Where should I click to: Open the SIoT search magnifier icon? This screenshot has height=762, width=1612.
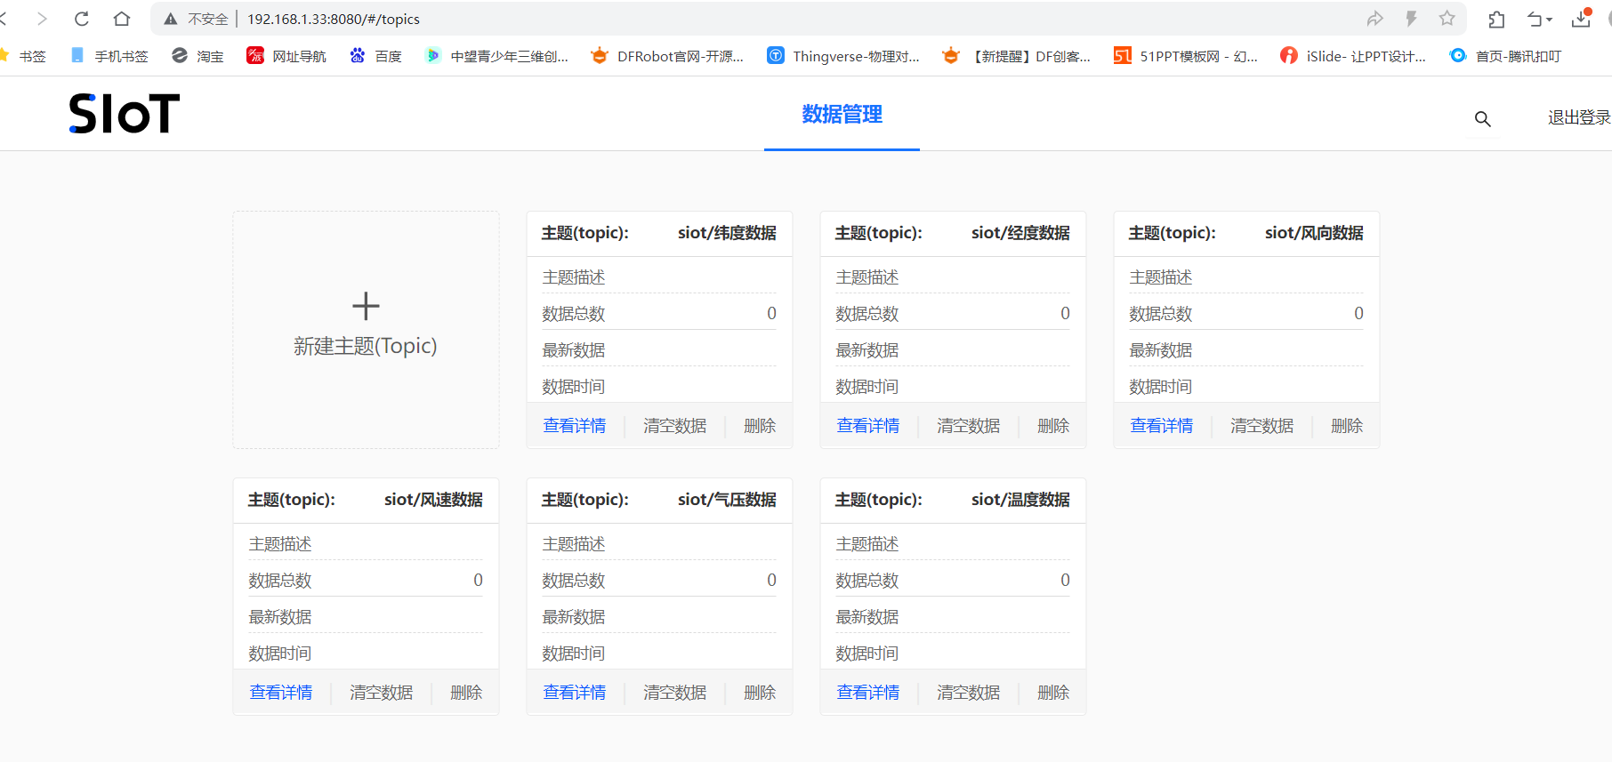[1482, 118]
